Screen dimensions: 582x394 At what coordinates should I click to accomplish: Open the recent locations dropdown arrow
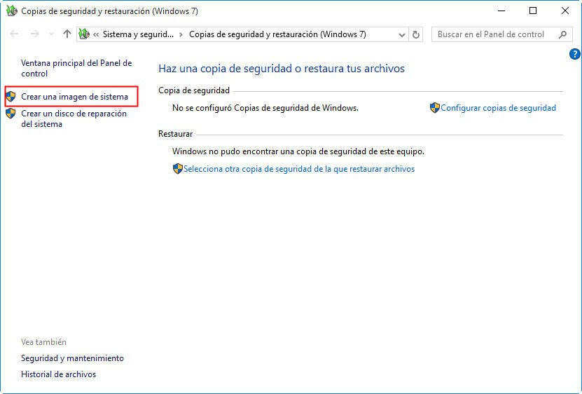tap(51, 34)
